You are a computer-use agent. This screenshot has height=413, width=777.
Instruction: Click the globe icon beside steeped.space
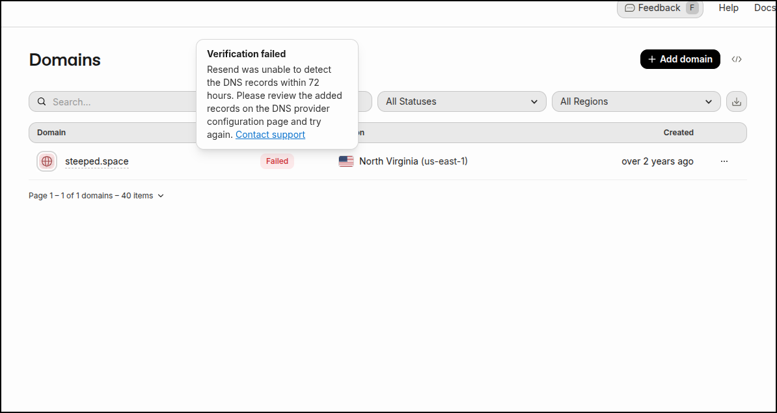click(47, 161)
